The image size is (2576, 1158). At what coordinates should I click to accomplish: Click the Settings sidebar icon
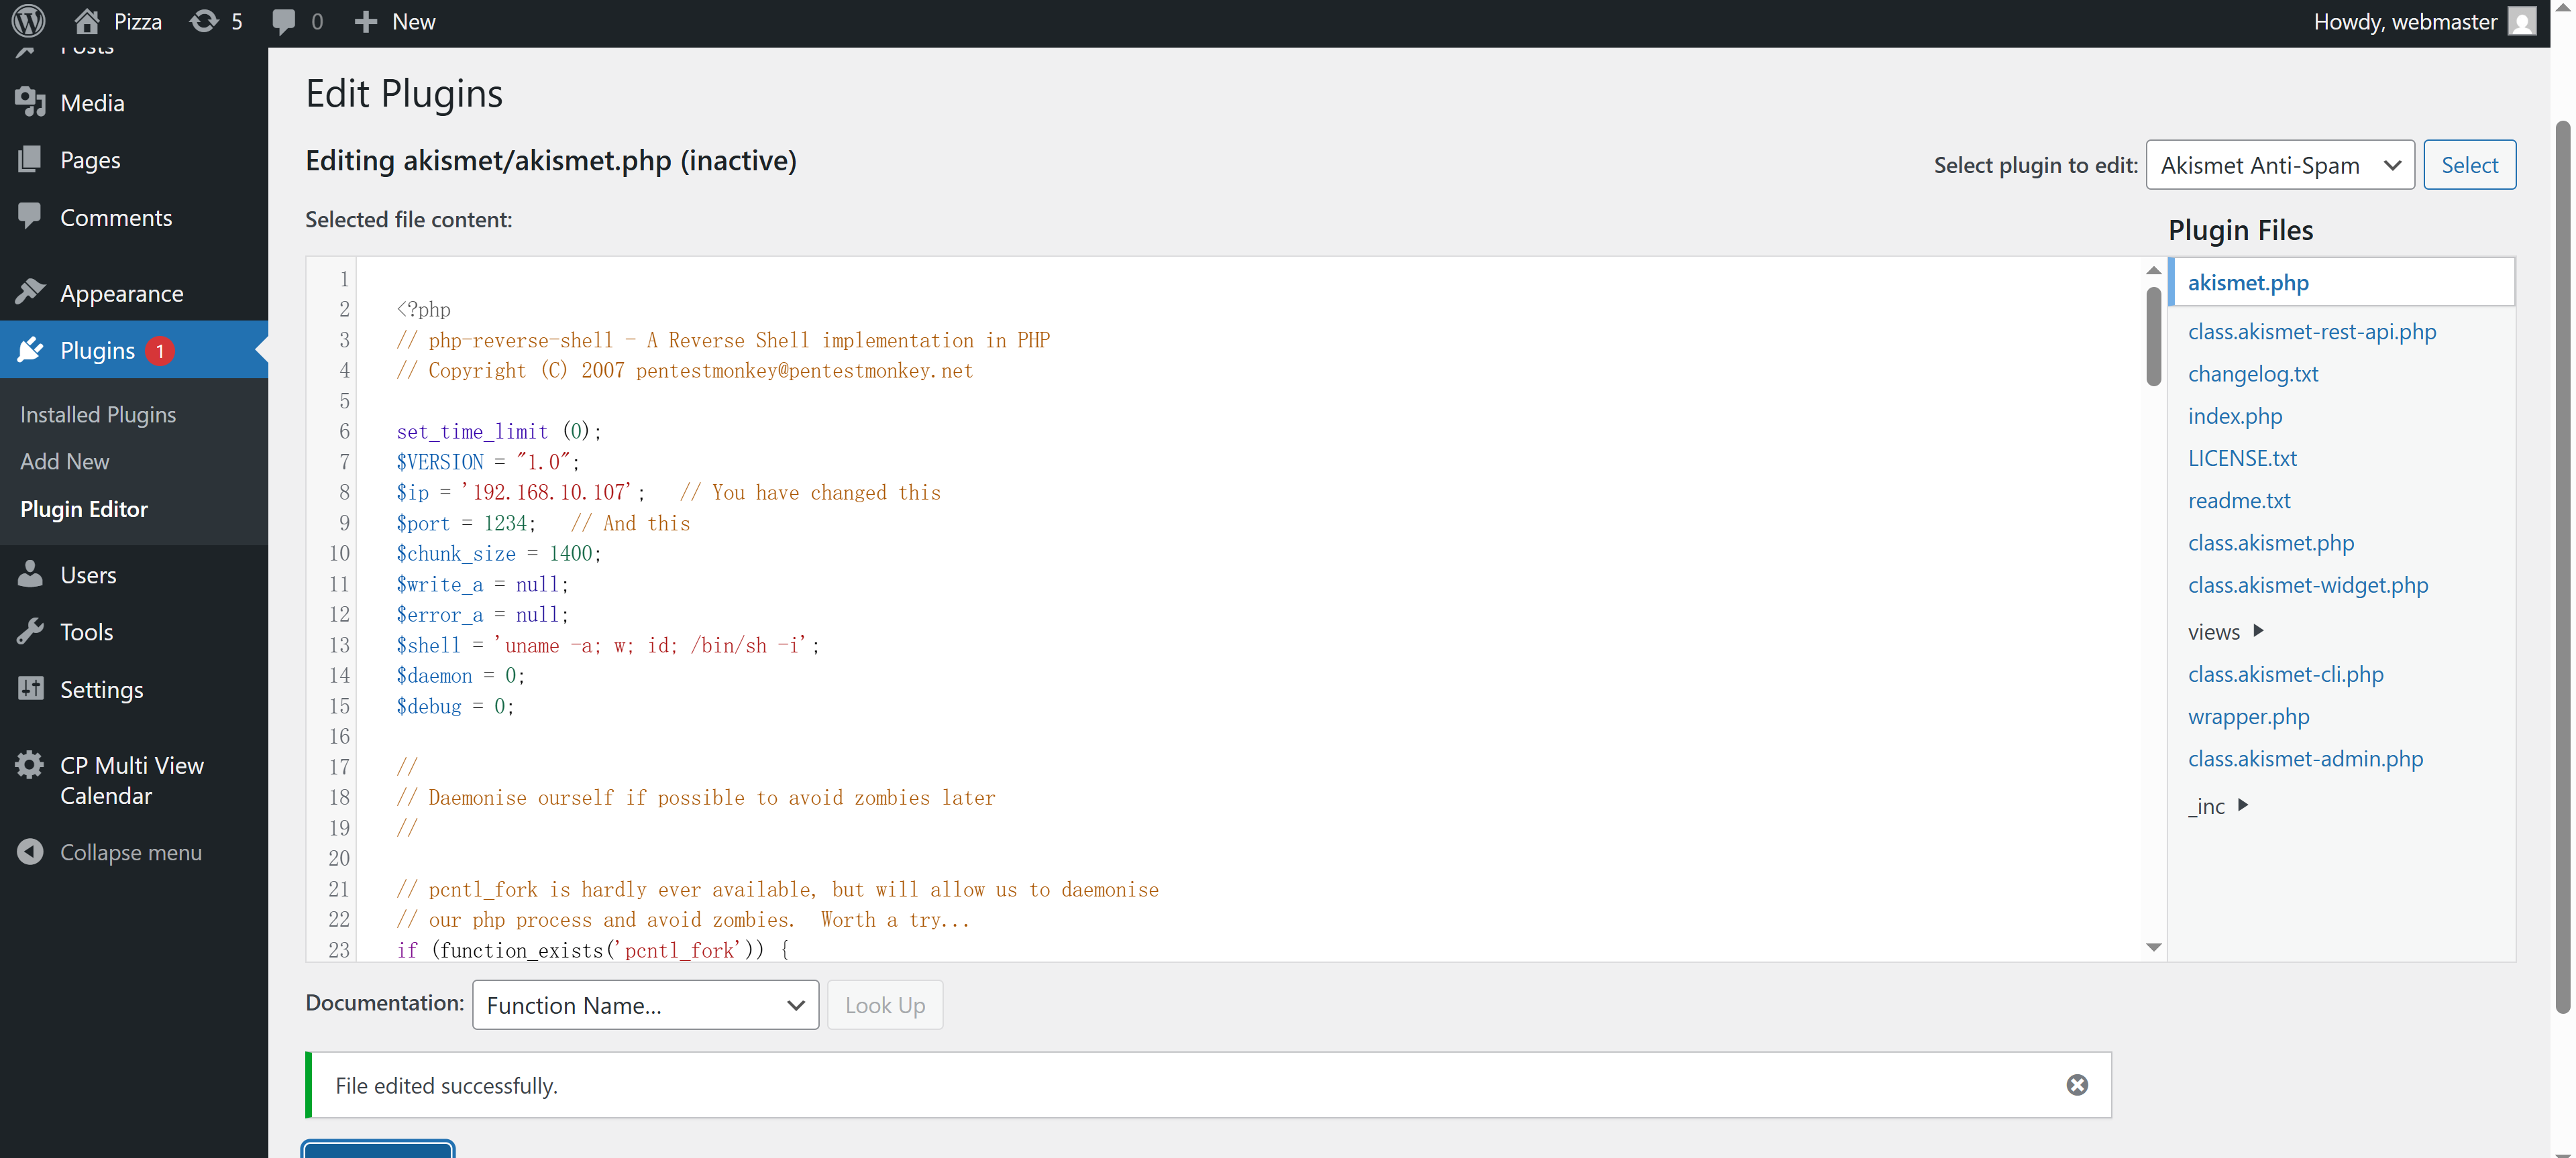30,689
